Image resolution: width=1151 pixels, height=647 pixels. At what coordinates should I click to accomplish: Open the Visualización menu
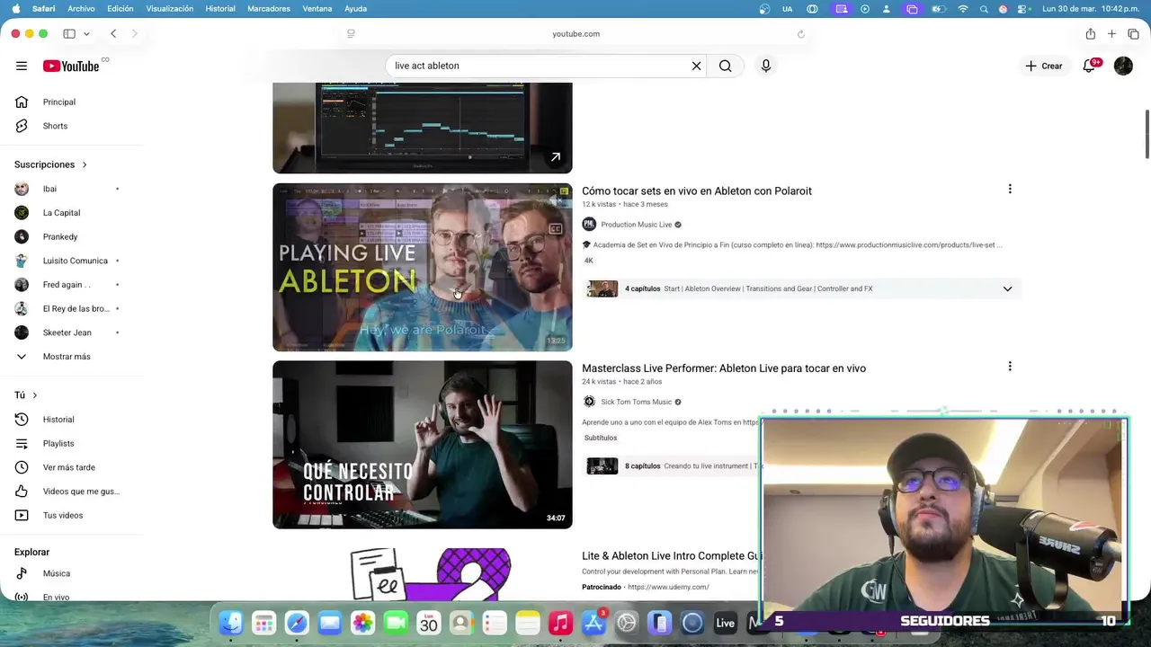(169, 9)
